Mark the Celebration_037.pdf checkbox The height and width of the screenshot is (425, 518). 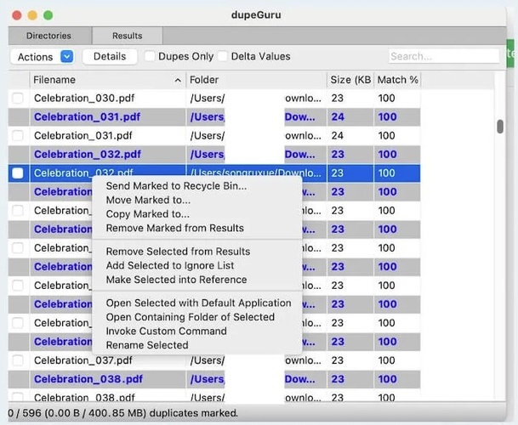[18, 360]
